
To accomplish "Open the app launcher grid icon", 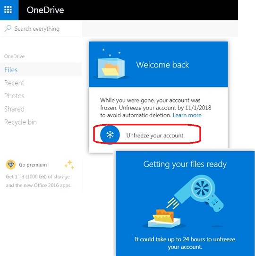I will (x=8, y=10).
